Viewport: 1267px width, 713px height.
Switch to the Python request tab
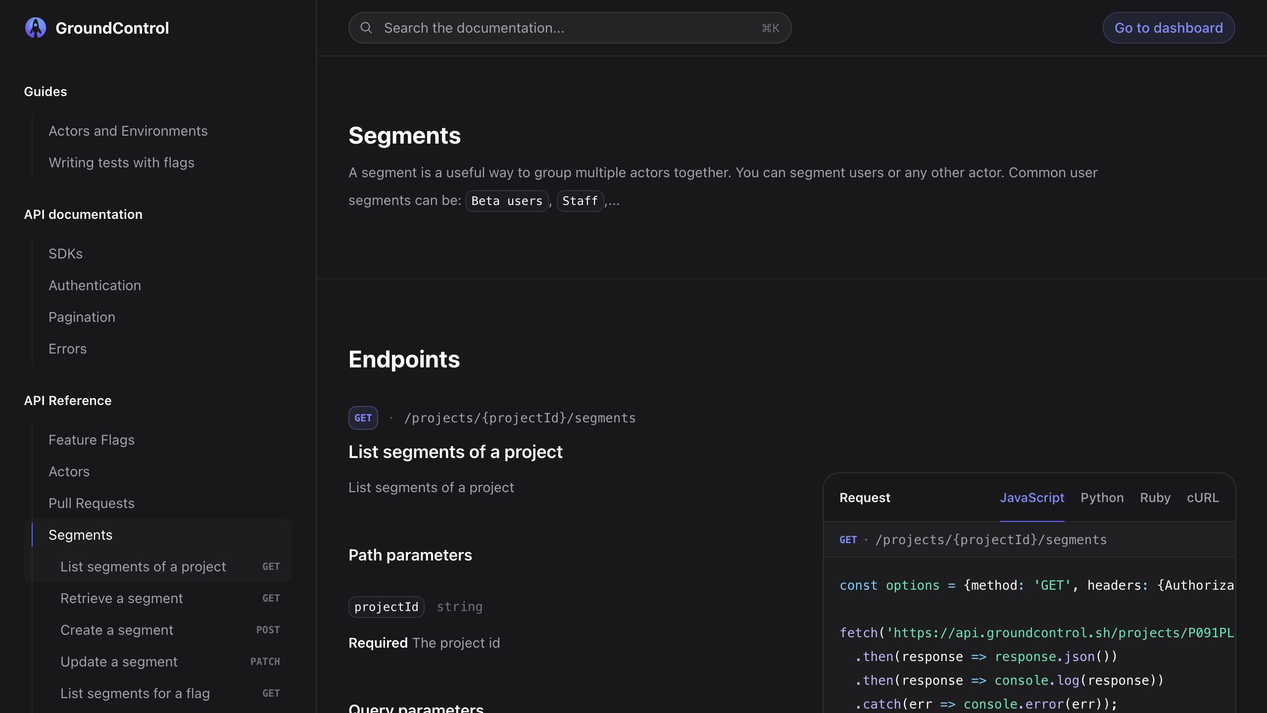pyautogui.click(x=1102, y=498)
